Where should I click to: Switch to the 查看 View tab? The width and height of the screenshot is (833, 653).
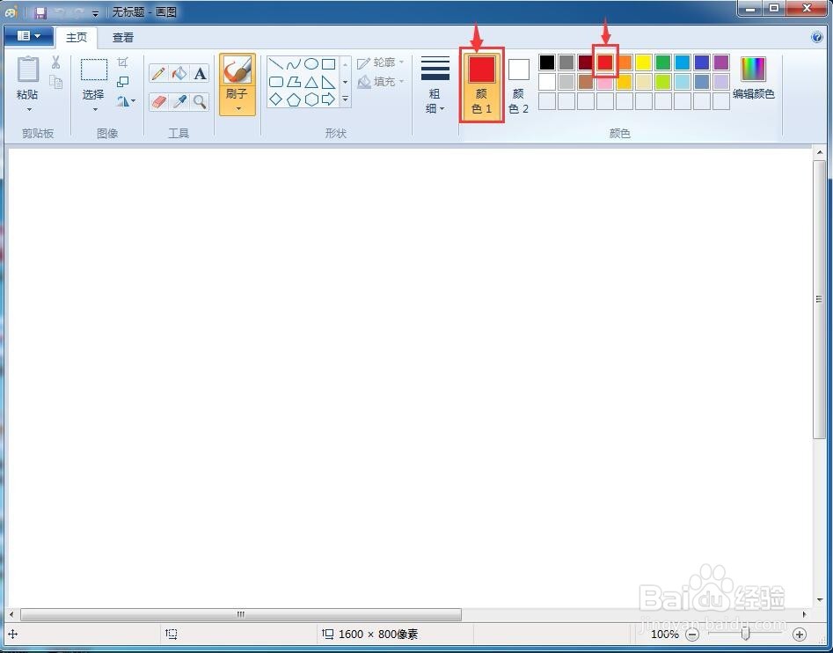pos(123,37)
